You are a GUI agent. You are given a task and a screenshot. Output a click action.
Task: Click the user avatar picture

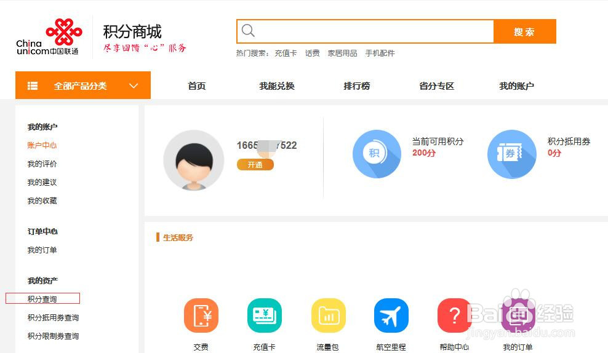pyautogui.click(x=194, y=160)
